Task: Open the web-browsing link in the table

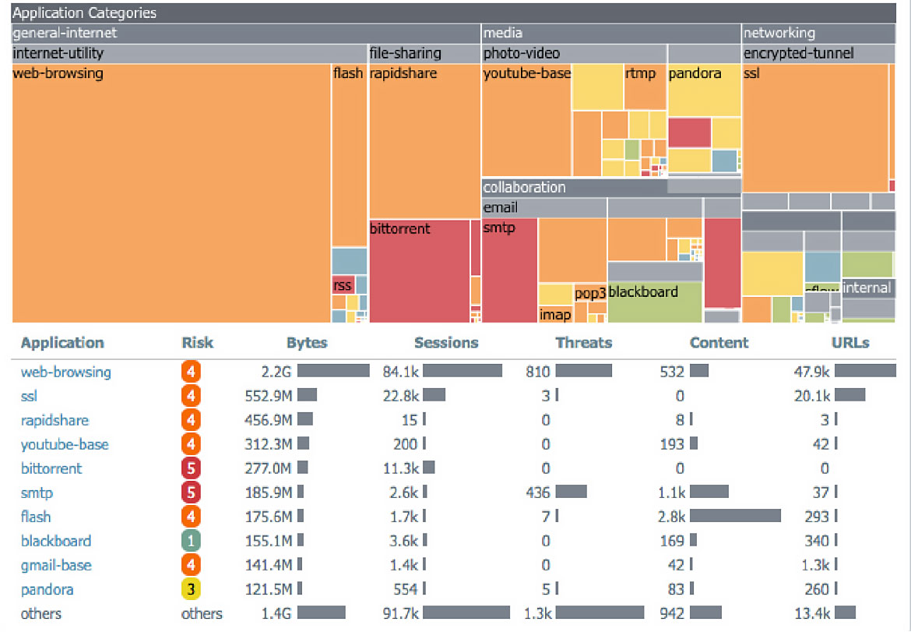Action: coord(65,372)
